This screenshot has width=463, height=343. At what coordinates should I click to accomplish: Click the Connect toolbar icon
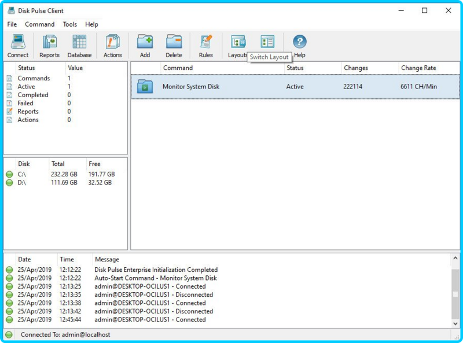click(18, 42)
